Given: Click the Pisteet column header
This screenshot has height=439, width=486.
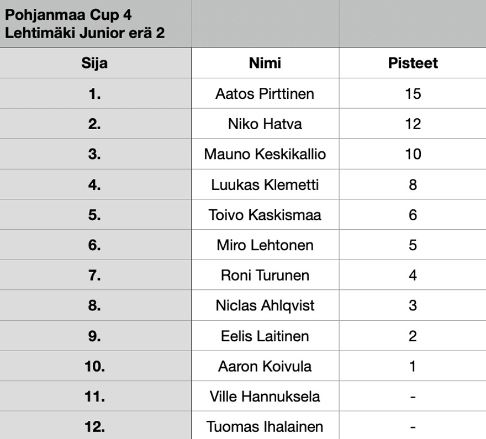Looking at the screenshot, I should coord(413,63).
